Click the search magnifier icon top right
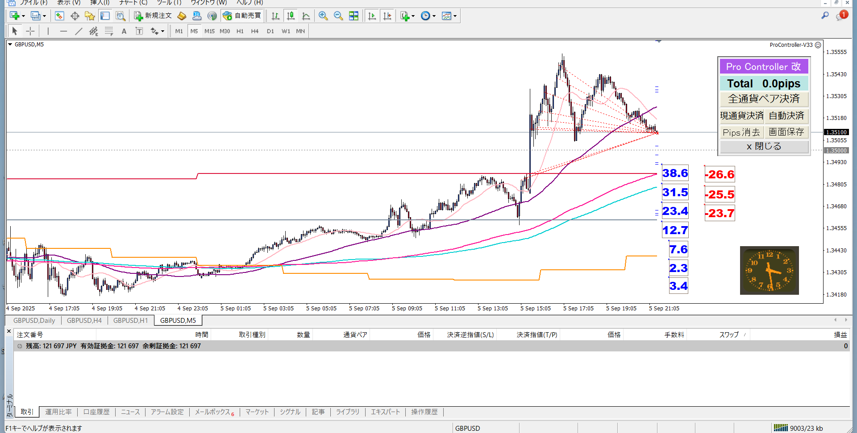The image size is (857, 433). 825,16
